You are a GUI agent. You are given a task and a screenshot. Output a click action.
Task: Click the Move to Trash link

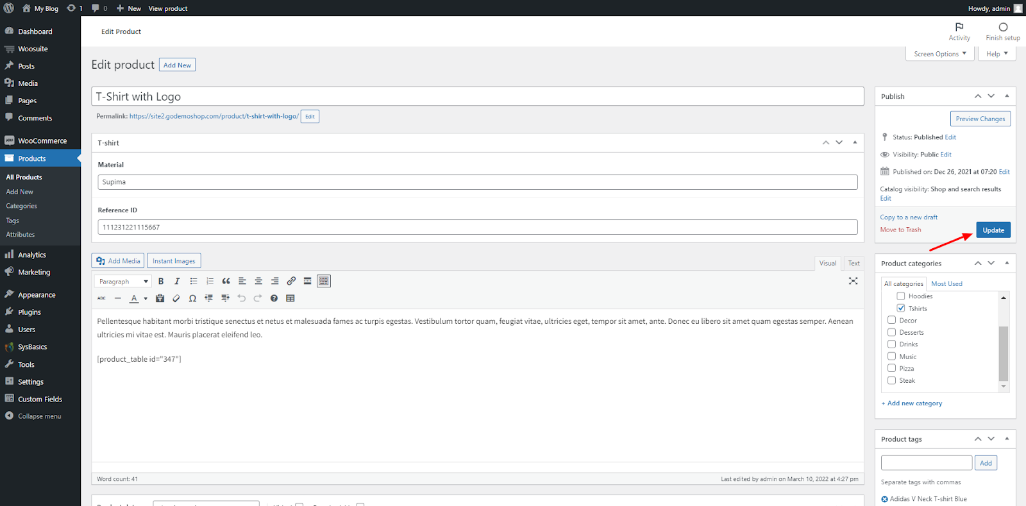900,230
